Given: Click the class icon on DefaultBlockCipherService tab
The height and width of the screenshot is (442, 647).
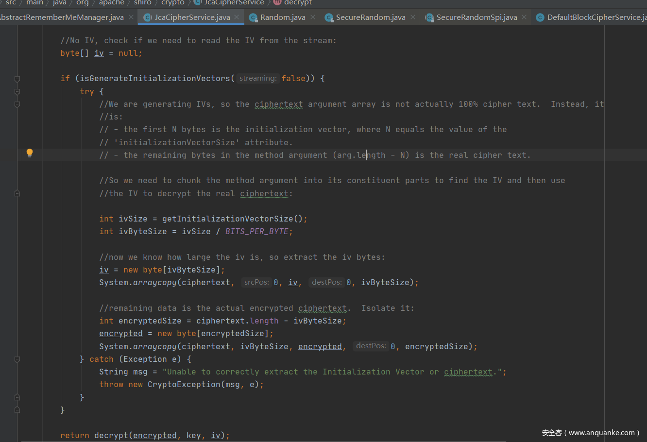Looking at the screenshot, I should [540, 17].
